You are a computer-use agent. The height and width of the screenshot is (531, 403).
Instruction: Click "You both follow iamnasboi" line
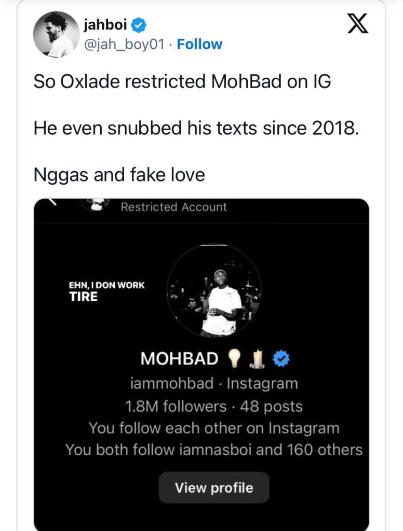(x=213, y=449)
